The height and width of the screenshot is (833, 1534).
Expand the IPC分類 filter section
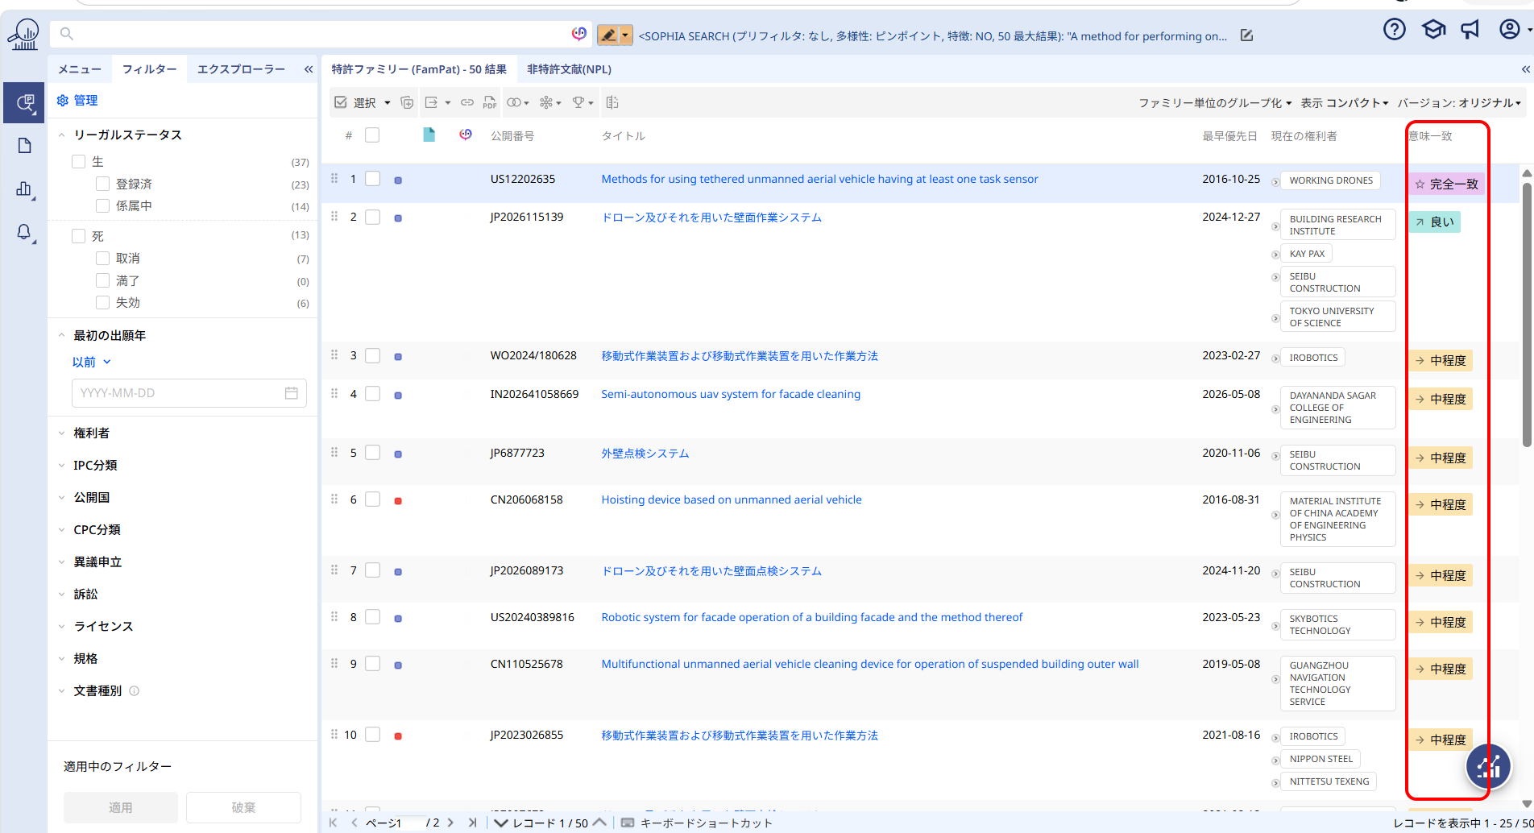pos(62,465)
